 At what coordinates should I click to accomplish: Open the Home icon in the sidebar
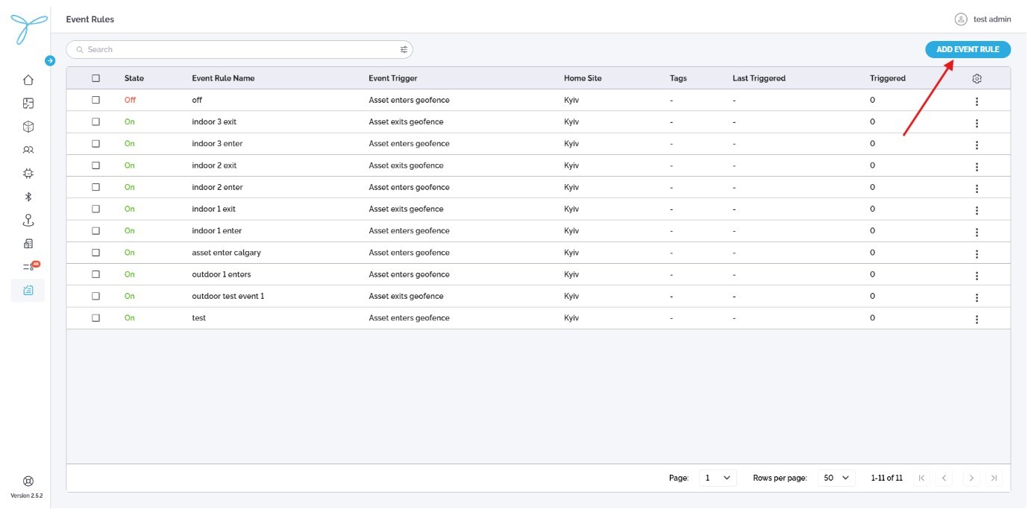click(28, 80)
